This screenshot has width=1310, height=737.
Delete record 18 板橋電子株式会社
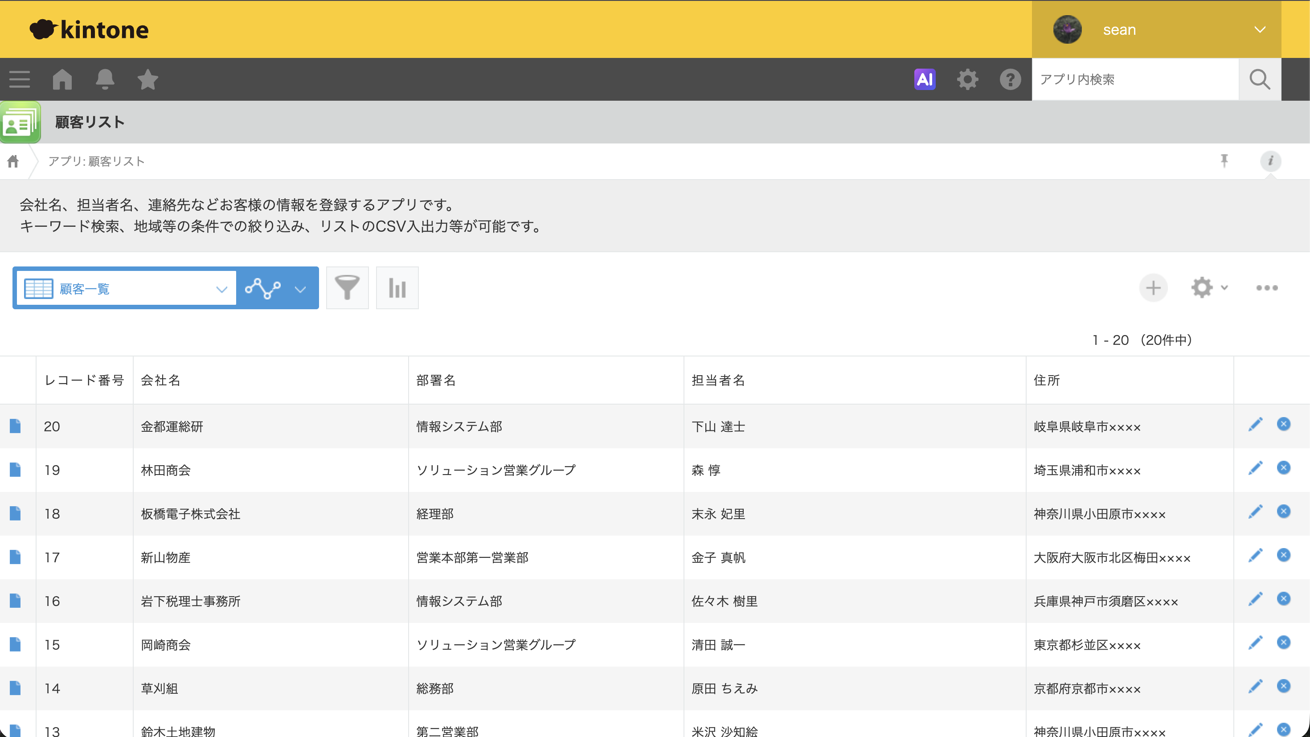click(x=1284, y=512)
